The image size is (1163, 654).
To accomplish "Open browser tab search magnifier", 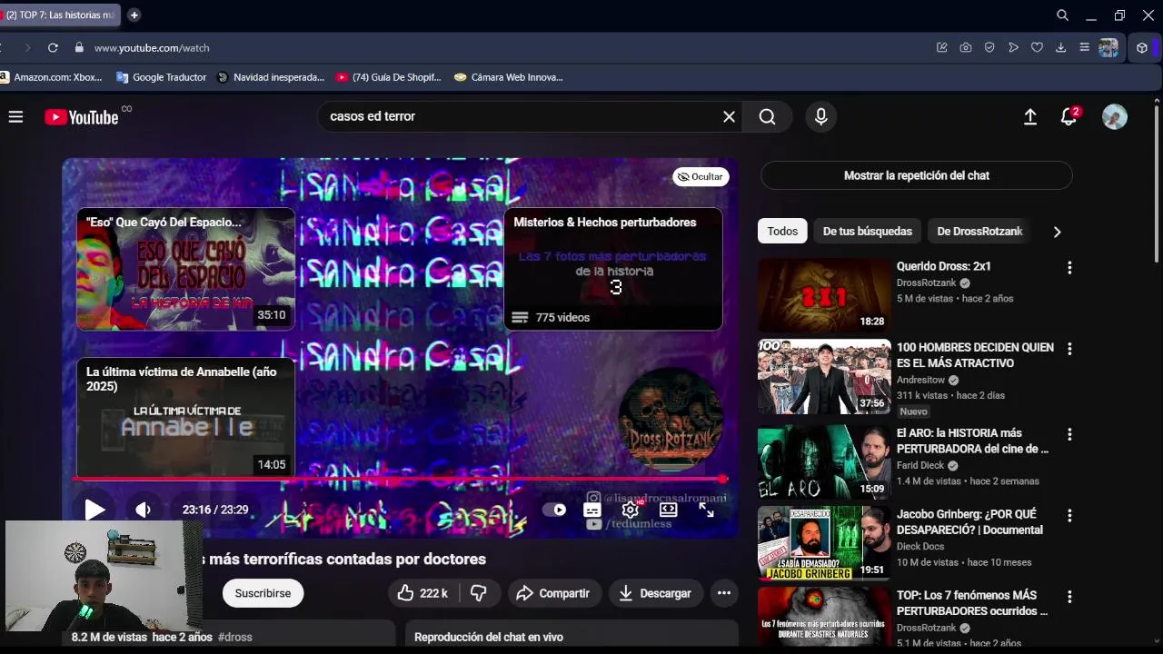I will 1062,15.
